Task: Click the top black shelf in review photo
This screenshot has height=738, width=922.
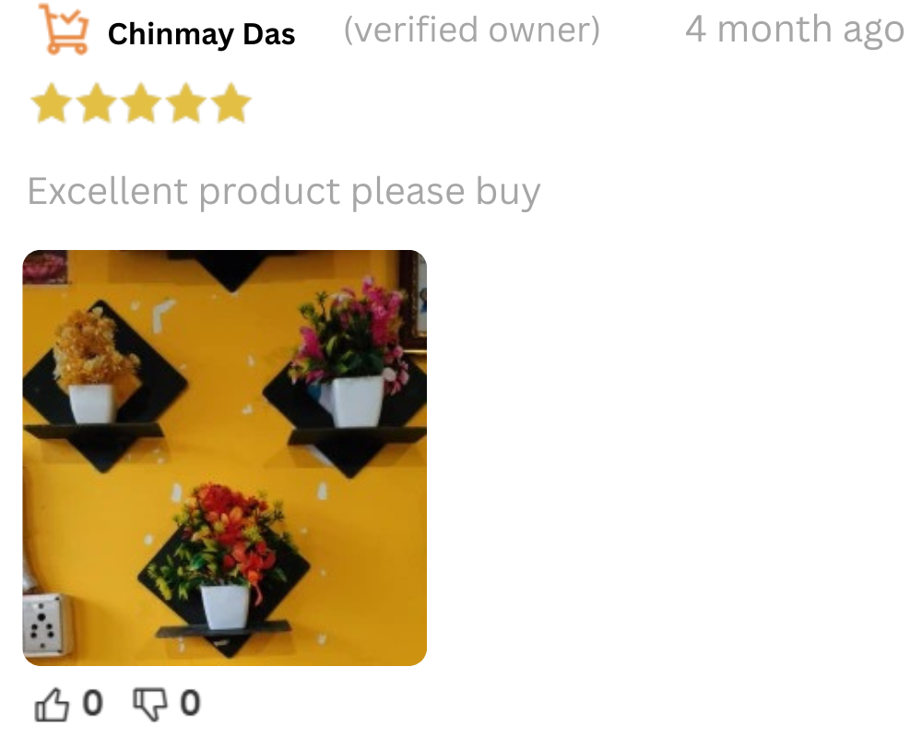Action: [x=232, y=269]
